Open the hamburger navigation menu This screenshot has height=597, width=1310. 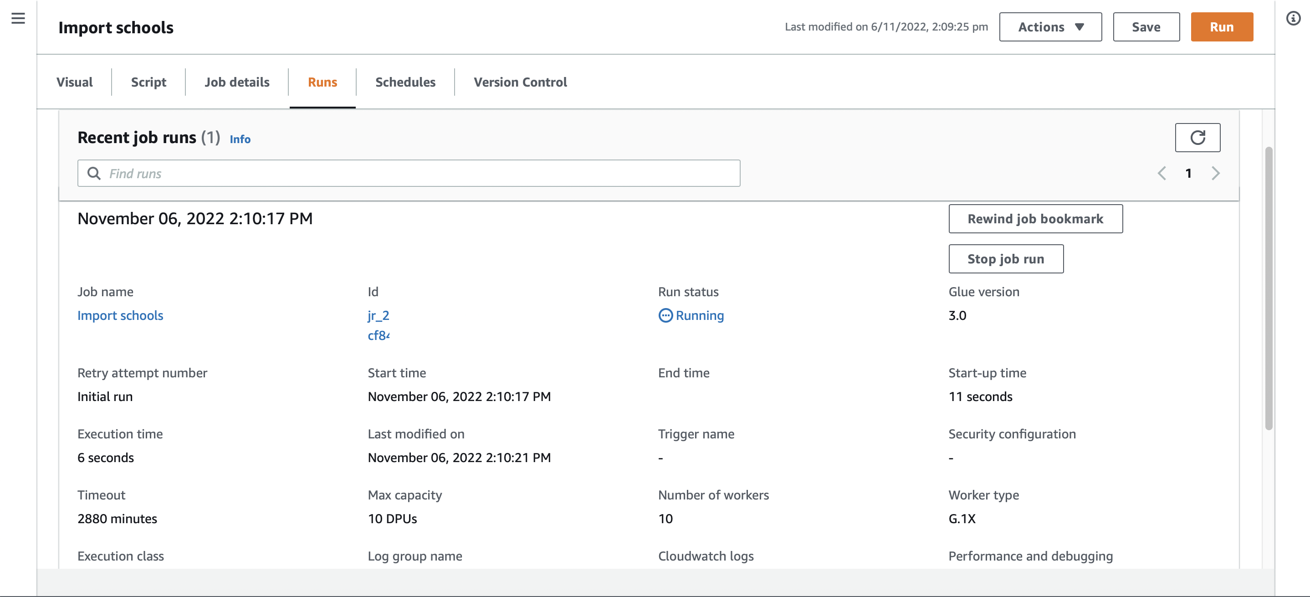tap(18, 18)
